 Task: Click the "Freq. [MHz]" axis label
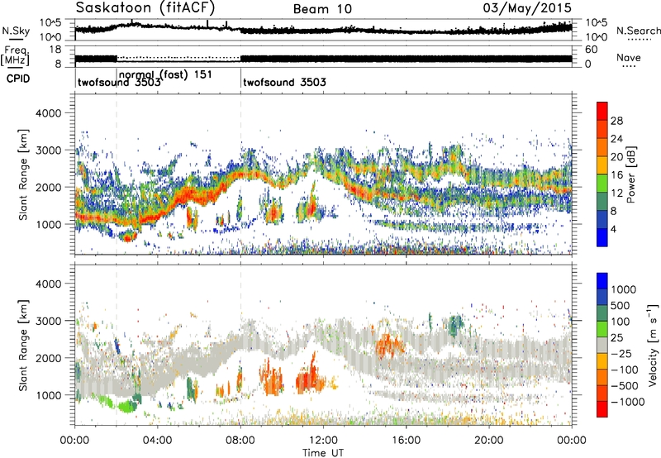[16, 55]
